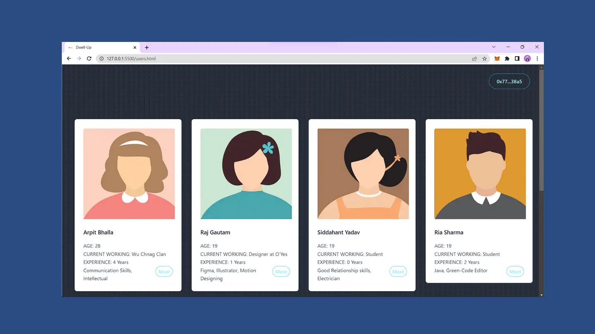
Task: Maximize or restore the browser window
Action: tap(522, 47)
